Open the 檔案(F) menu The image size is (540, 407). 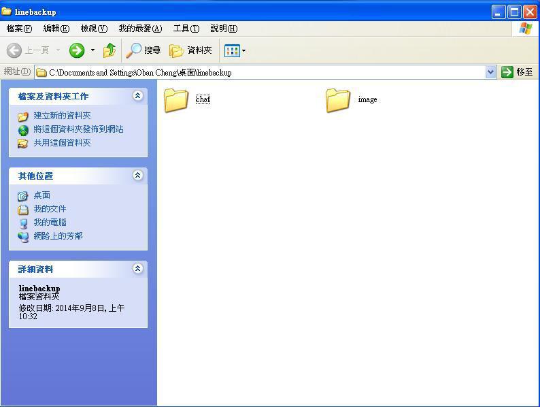[19, 29]
